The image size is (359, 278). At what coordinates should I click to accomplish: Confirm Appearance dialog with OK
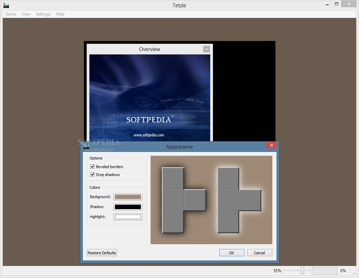[232, 253]
